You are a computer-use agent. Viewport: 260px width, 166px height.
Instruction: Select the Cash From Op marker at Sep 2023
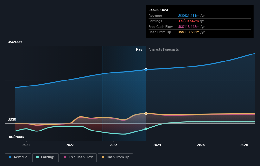point(146,114)
